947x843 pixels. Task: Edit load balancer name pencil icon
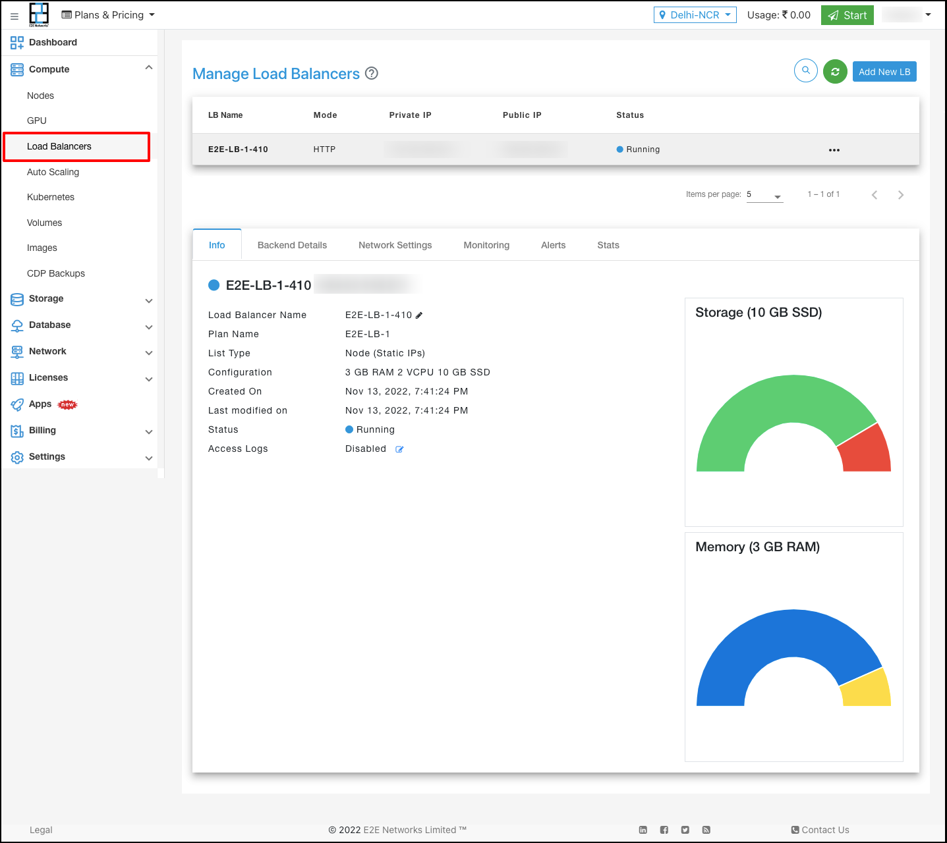419,315
